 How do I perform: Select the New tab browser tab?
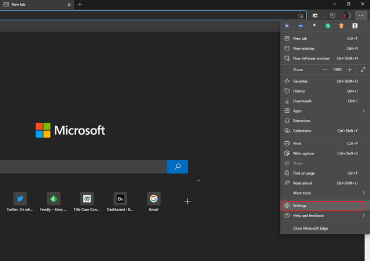click(36, 5)
